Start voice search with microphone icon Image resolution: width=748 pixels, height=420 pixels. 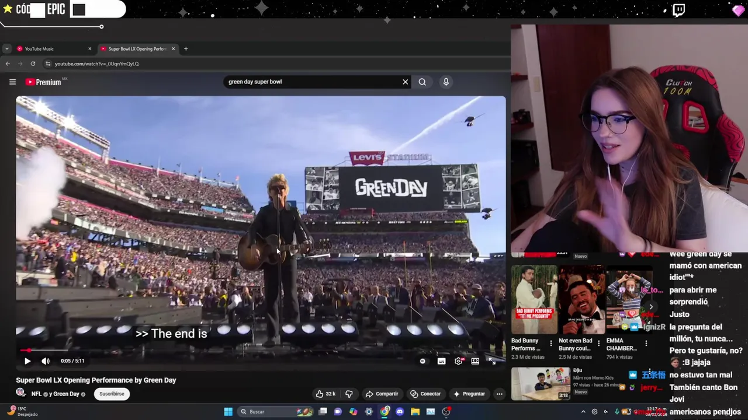click(x=446, y=82)
